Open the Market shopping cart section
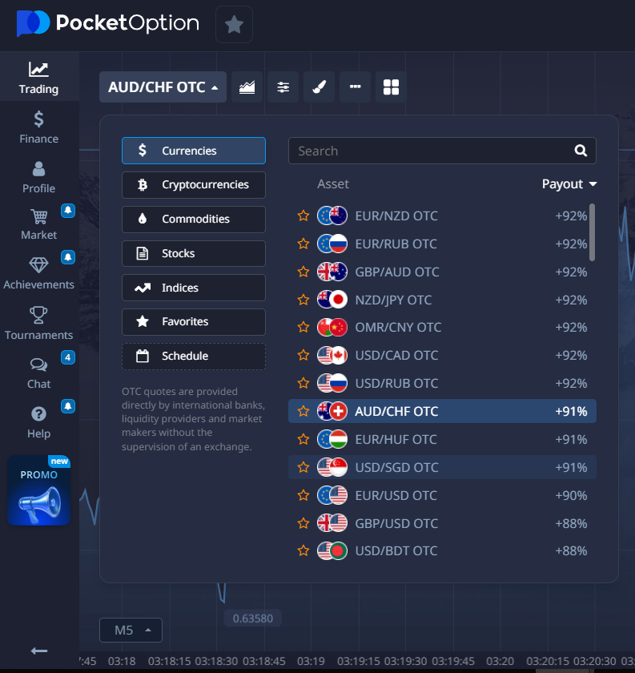Viewport: 635px width, 673px height. click(38, 224)
